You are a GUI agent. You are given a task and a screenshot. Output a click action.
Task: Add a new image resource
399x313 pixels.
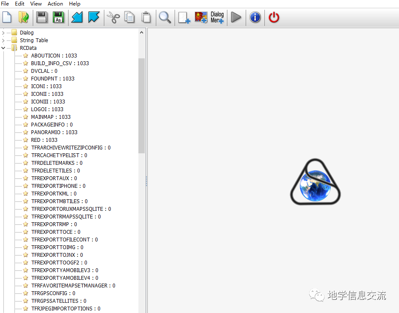pyautogui.click(x=201, y=17)
